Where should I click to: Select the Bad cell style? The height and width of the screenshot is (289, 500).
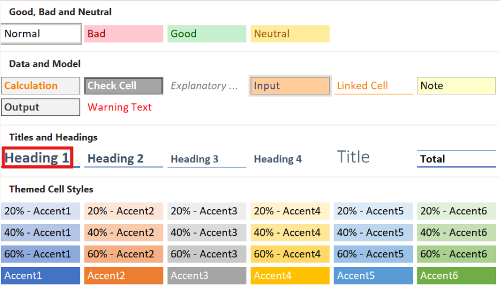[123, 34]
